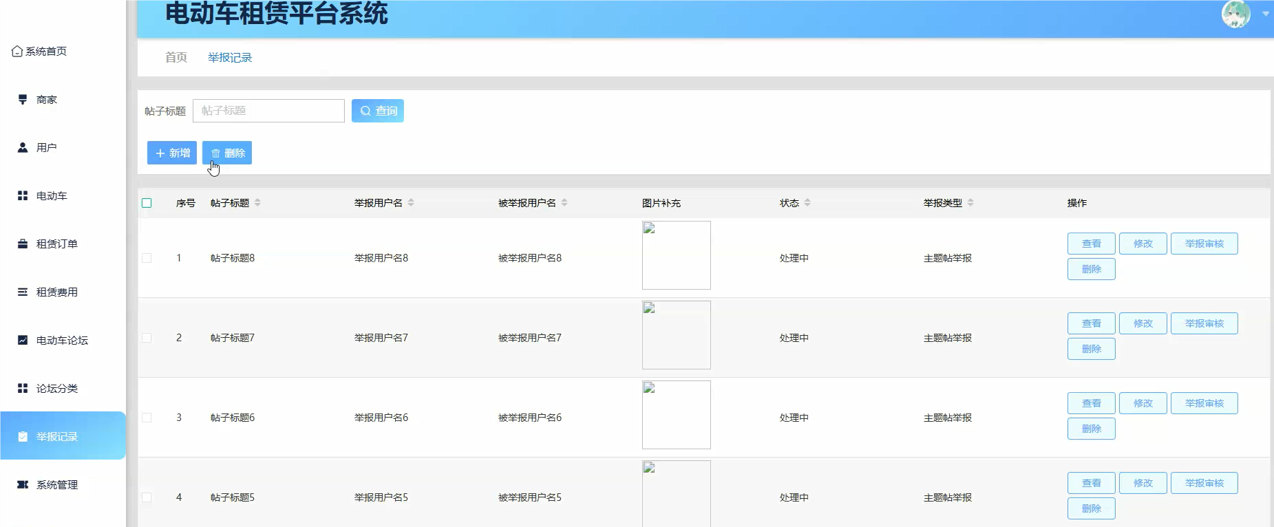The height and width of the screenshot is (527, 1274).
Task: Sort by 被举报用户名 column arrows
Action: click(x=564, y=203)
